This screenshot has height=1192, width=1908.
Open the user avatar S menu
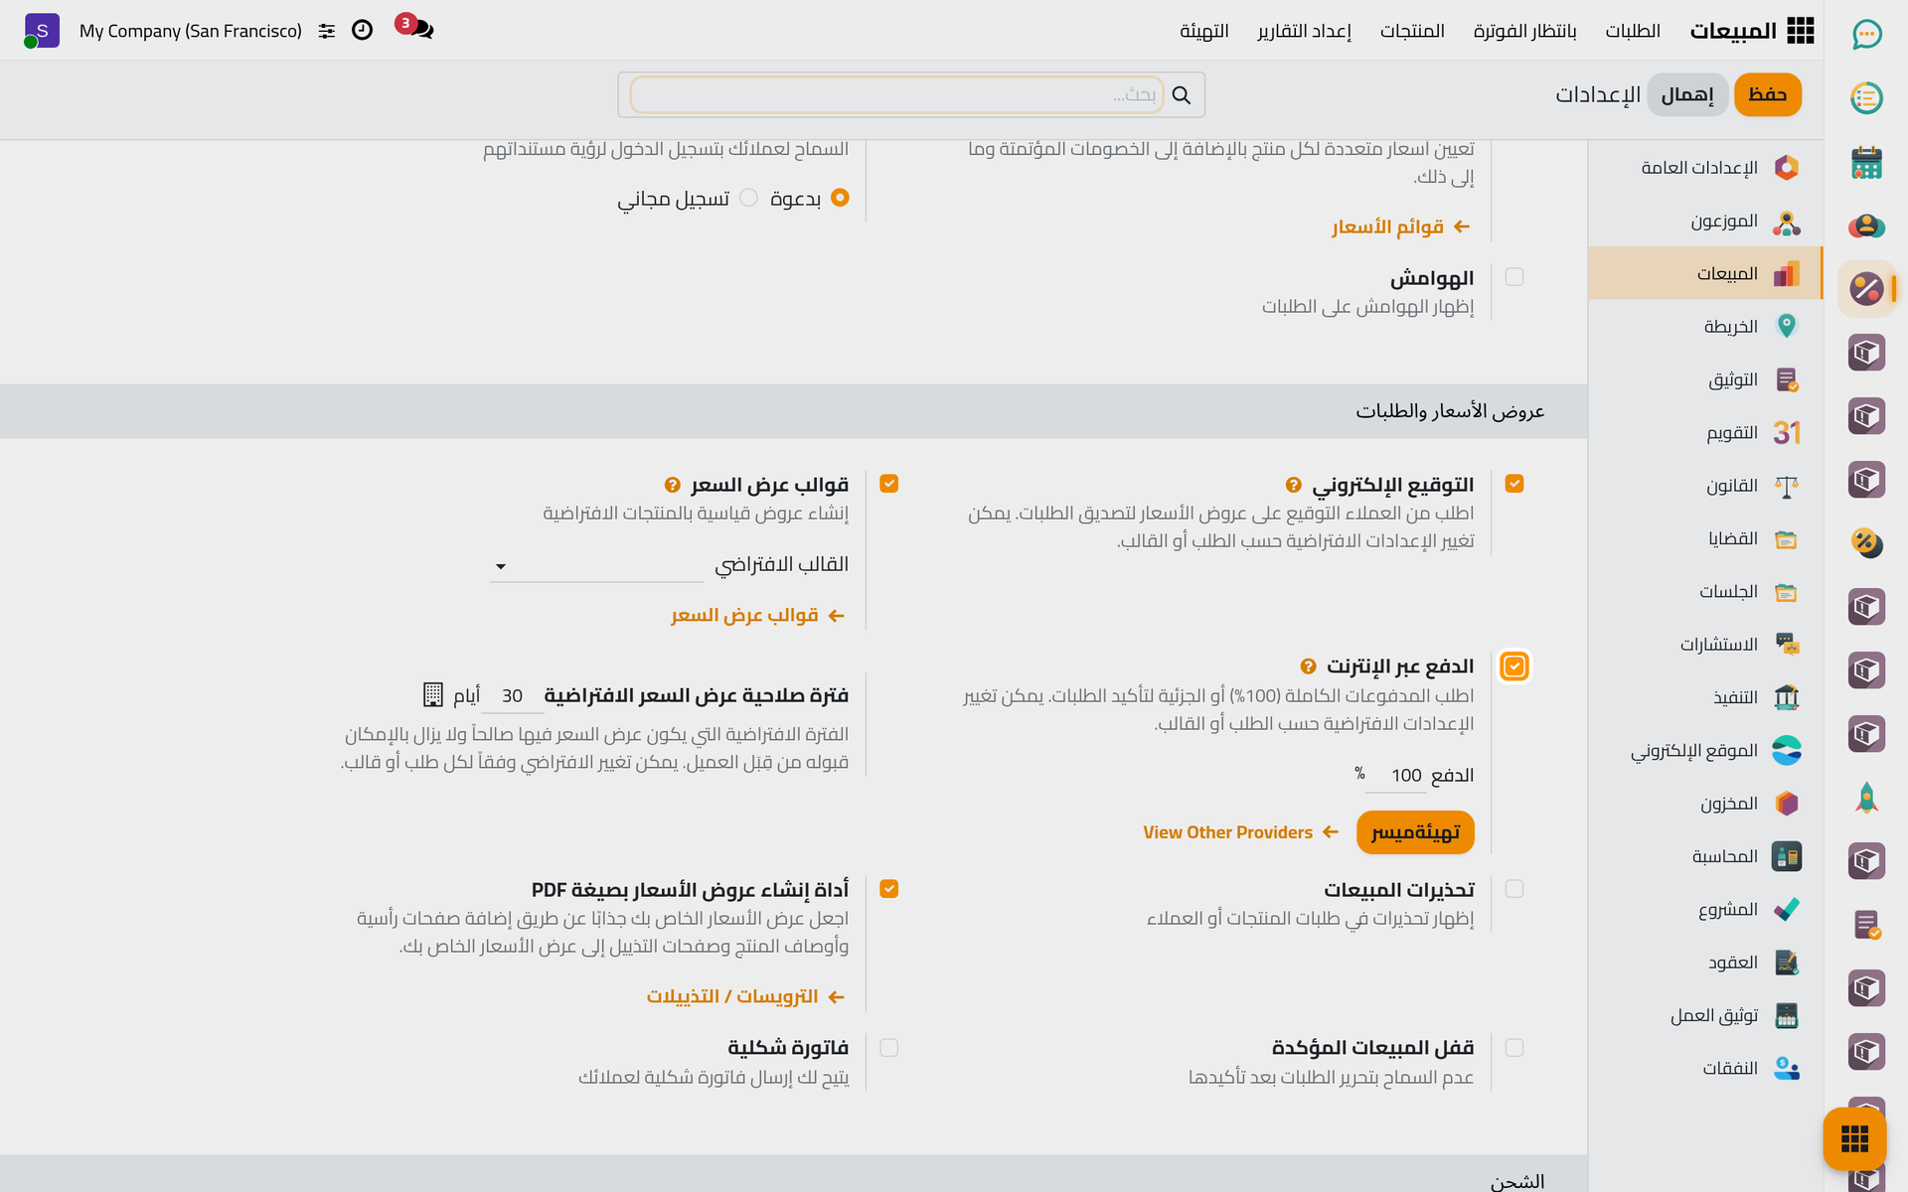pyautogui.click(x=41, y=31)
